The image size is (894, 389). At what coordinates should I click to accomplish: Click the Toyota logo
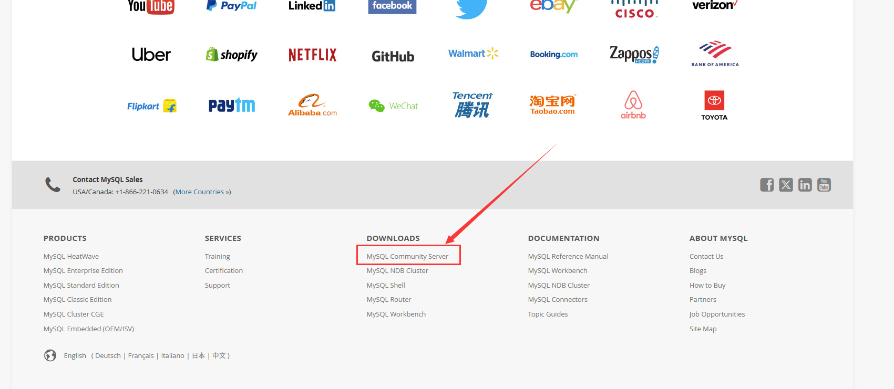714,106
